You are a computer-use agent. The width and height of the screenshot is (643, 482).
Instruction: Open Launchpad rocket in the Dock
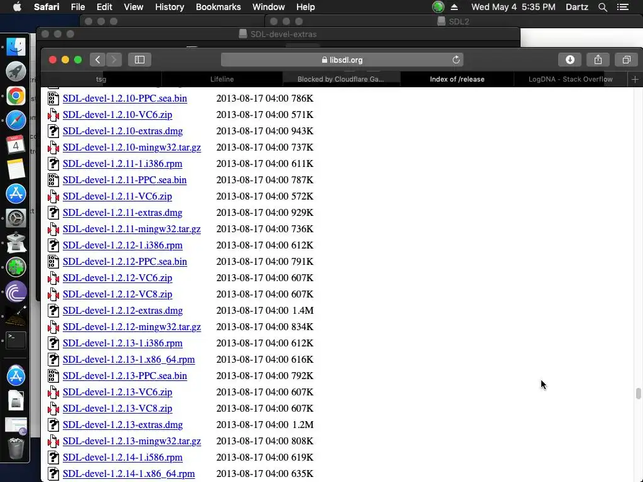point(16,72)
